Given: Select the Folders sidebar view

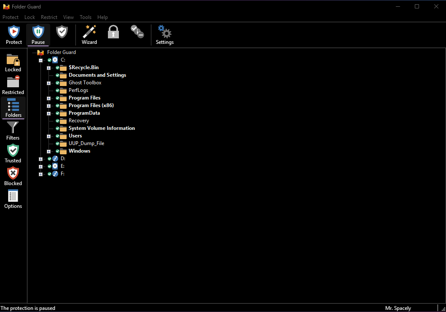Looking at the screenshot, I should click(13, 108).
